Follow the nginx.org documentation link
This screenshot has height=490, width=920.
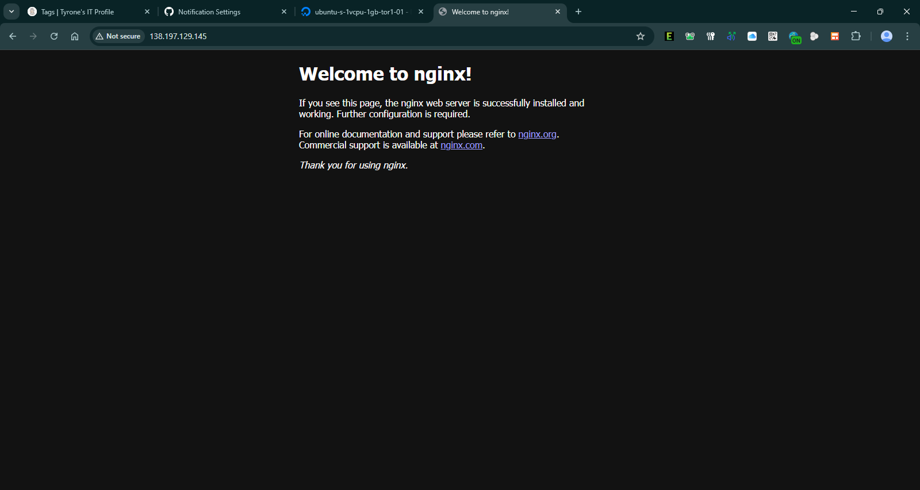pyautogui.click(x=537, y=134)
